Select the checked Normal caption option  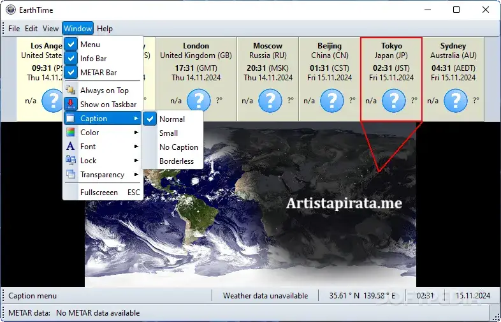coord(173,119)
